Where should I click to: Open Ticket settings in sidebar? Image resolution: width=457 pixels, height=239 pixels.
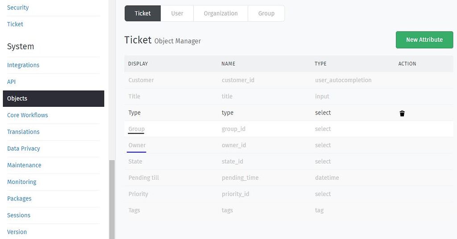15,24
